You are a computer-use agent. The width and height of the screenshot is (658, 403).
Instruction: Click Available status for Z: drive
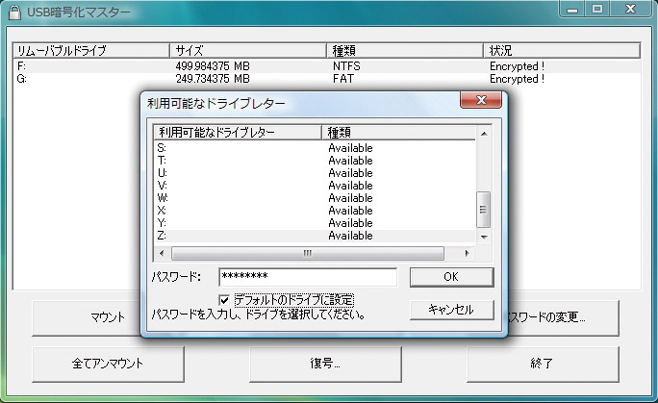350,236
